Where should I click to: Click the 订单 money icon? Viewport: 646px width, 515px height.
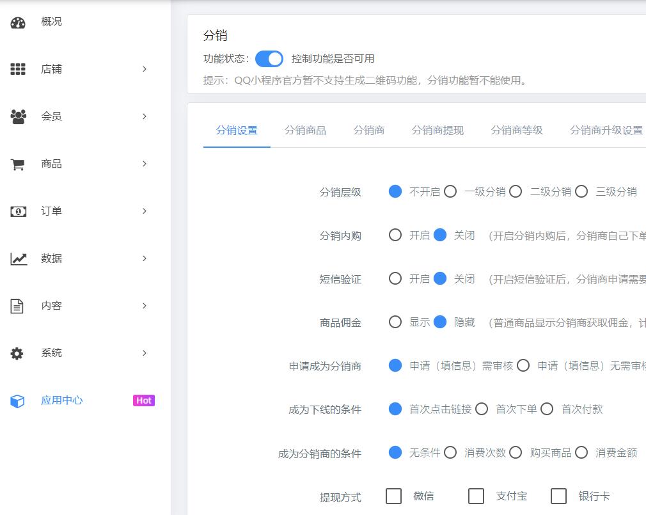(x=18, y=211)
